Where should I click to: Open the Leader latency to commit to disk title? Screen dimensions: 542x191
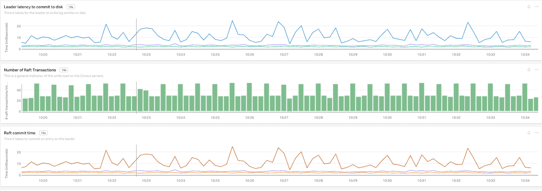click(x=33, y=7)
